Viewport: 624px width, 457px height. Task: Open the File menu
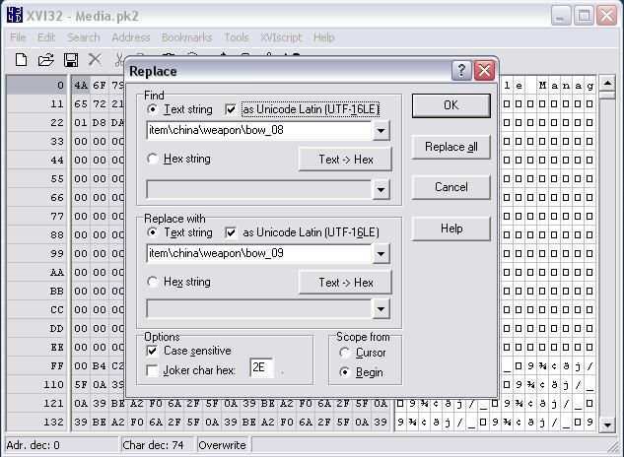18,37
